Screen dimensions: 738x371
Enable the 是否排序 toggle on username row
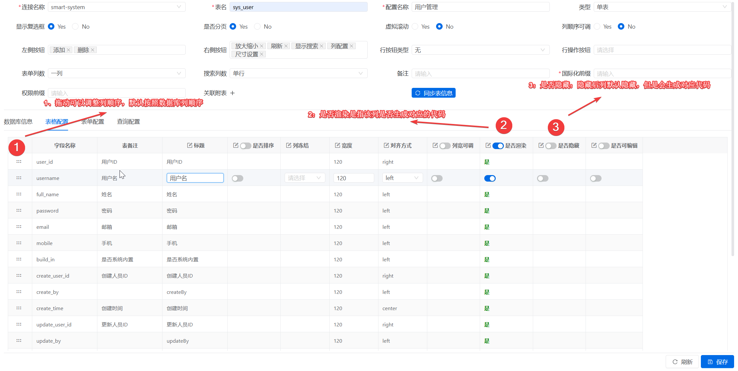pos(237,178)
